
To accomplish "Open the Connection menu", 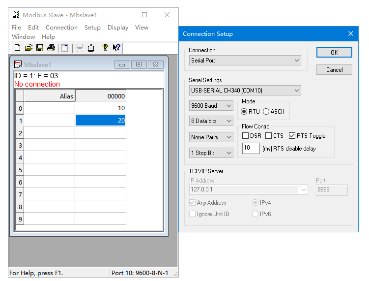I will [x=61, y=28].
